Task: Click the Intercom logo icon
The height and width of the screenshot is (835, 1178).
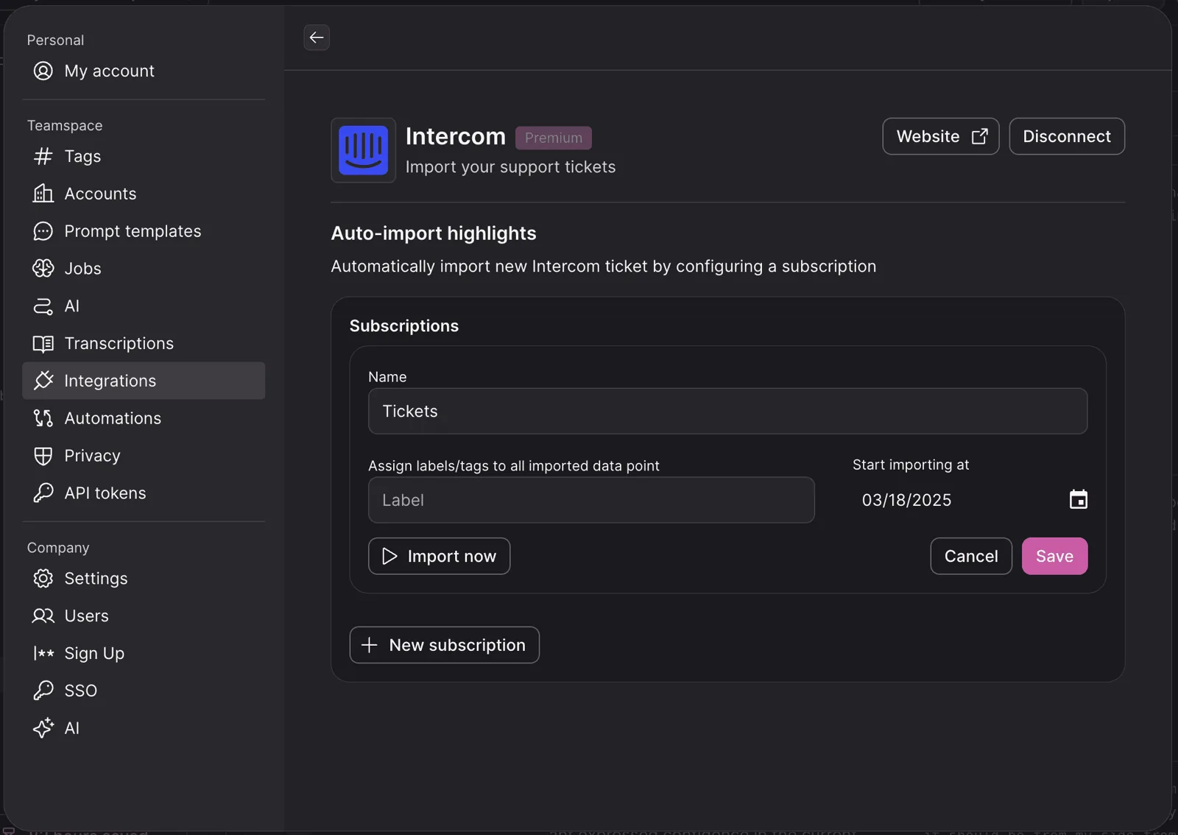Action: 363,150
